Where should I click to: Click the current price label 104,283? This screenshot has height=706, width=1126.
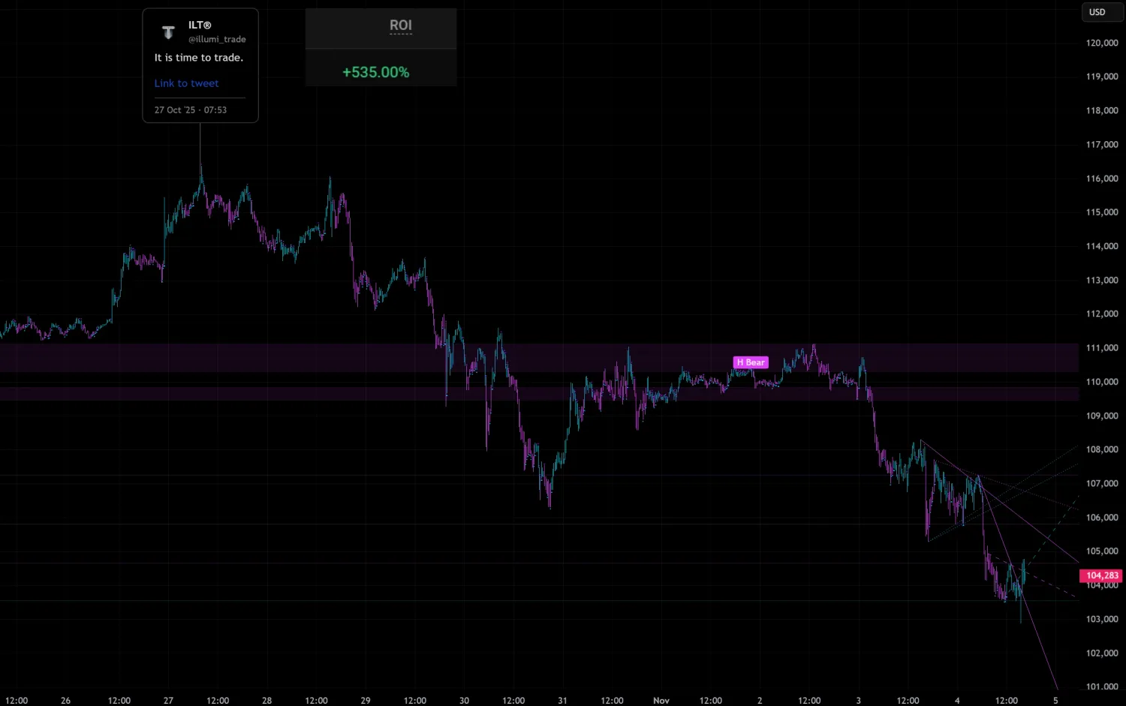coord(1101,575)
